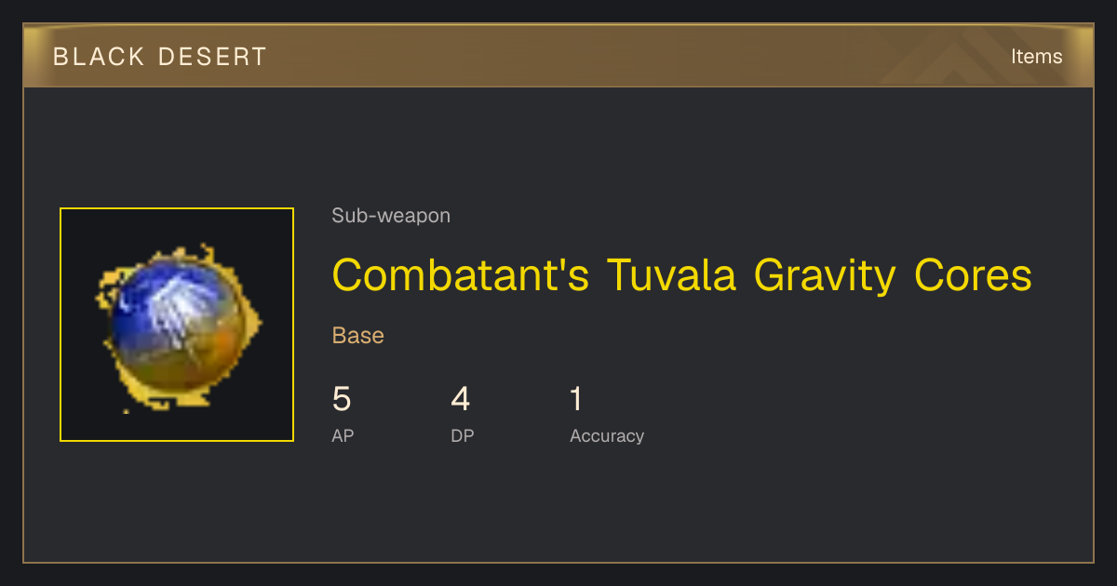Select the Combatant's Tuvala Gravity Cores title

681,276
